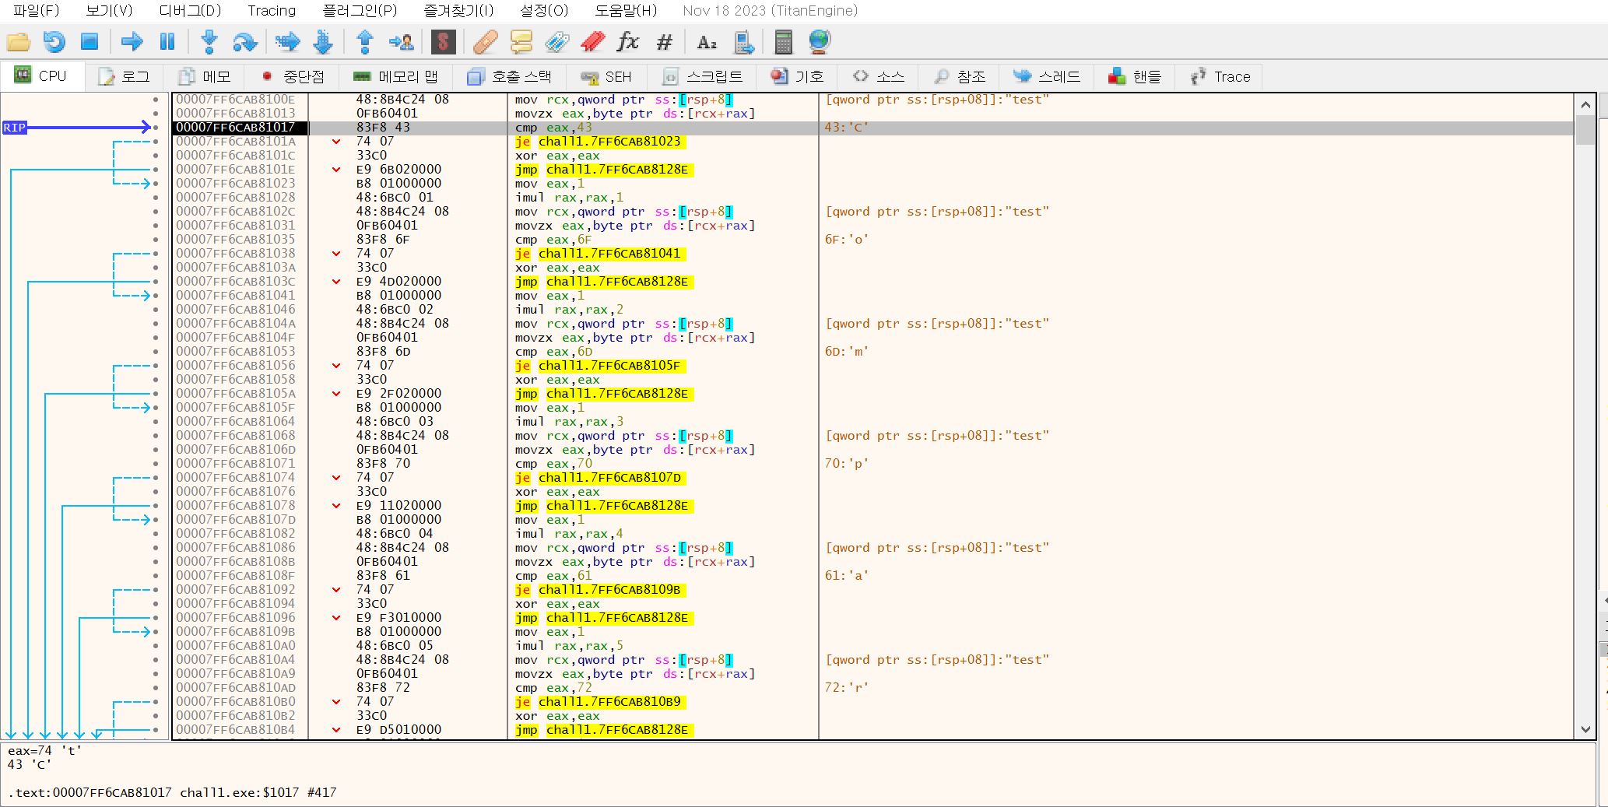Screen dimensions: 1608x807
Task: Open the 디버그(D) menu
Action: 190,11
